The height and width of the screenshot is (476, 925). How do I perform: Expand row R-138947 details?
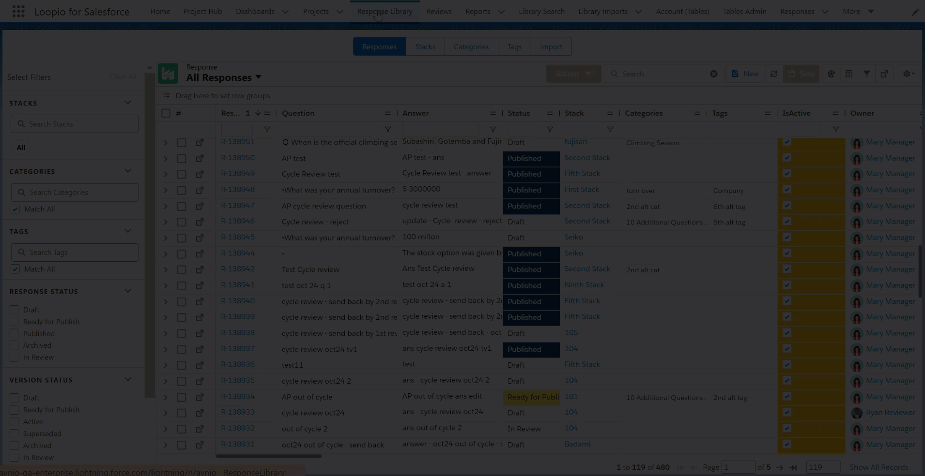tap(166, 206)
